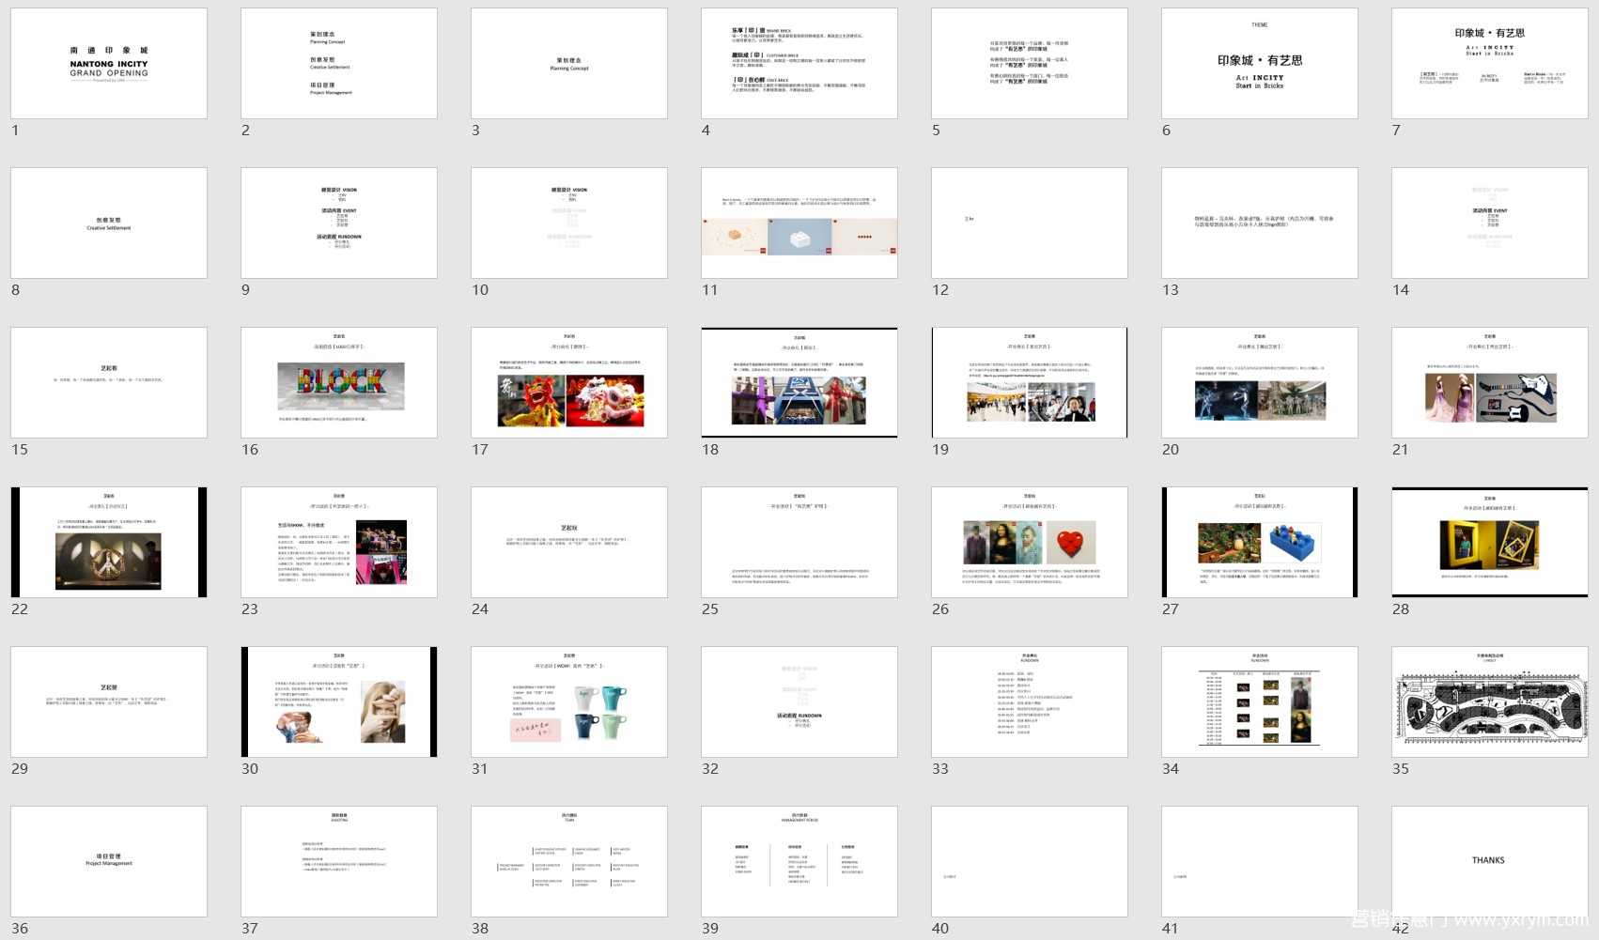Select nearly blank slide 40
The width and height of the screenshot is (1599, 940).
pos(1030,862)
